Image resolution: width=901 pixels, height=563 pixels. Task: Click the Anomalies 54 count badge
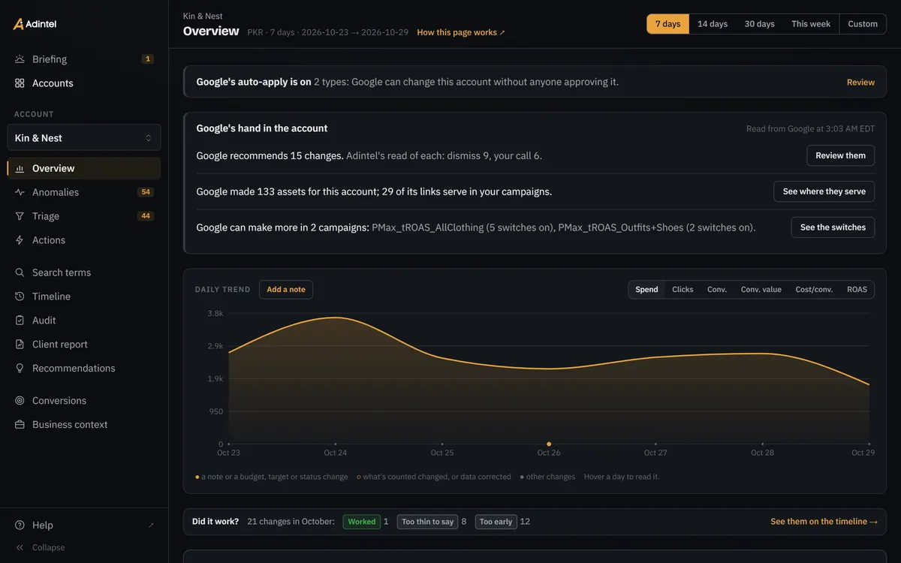pos(146,192)
